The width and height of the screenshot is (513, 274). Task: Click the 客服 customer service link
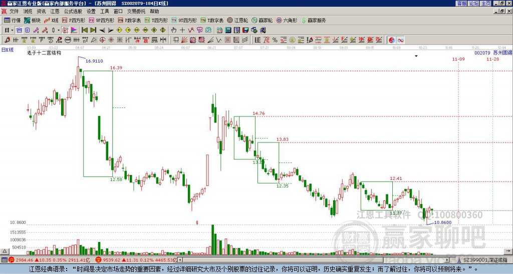[461, 3]
